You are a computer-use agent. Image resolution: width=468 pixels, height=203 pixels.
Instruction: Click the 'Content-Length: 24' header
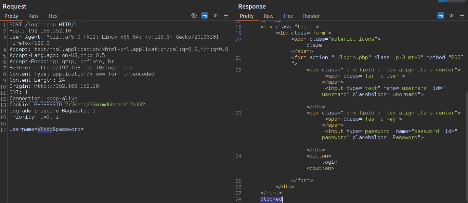click(37, 80)
